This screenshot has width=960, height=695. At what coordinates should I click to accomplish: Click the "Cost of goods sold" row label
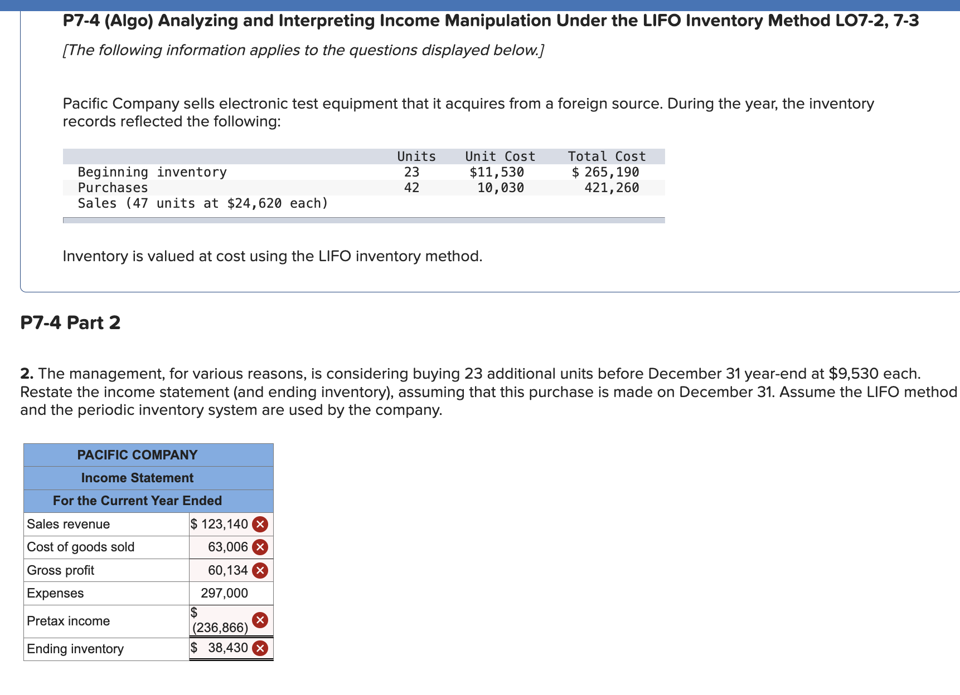81,547
